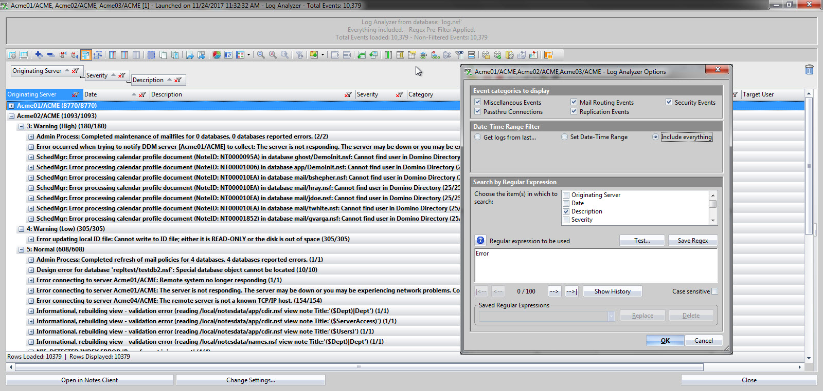Screen dimensions: 823x391
Task: Collapse the 3: Warning (High) node
Action: click(x=21, y=126)
